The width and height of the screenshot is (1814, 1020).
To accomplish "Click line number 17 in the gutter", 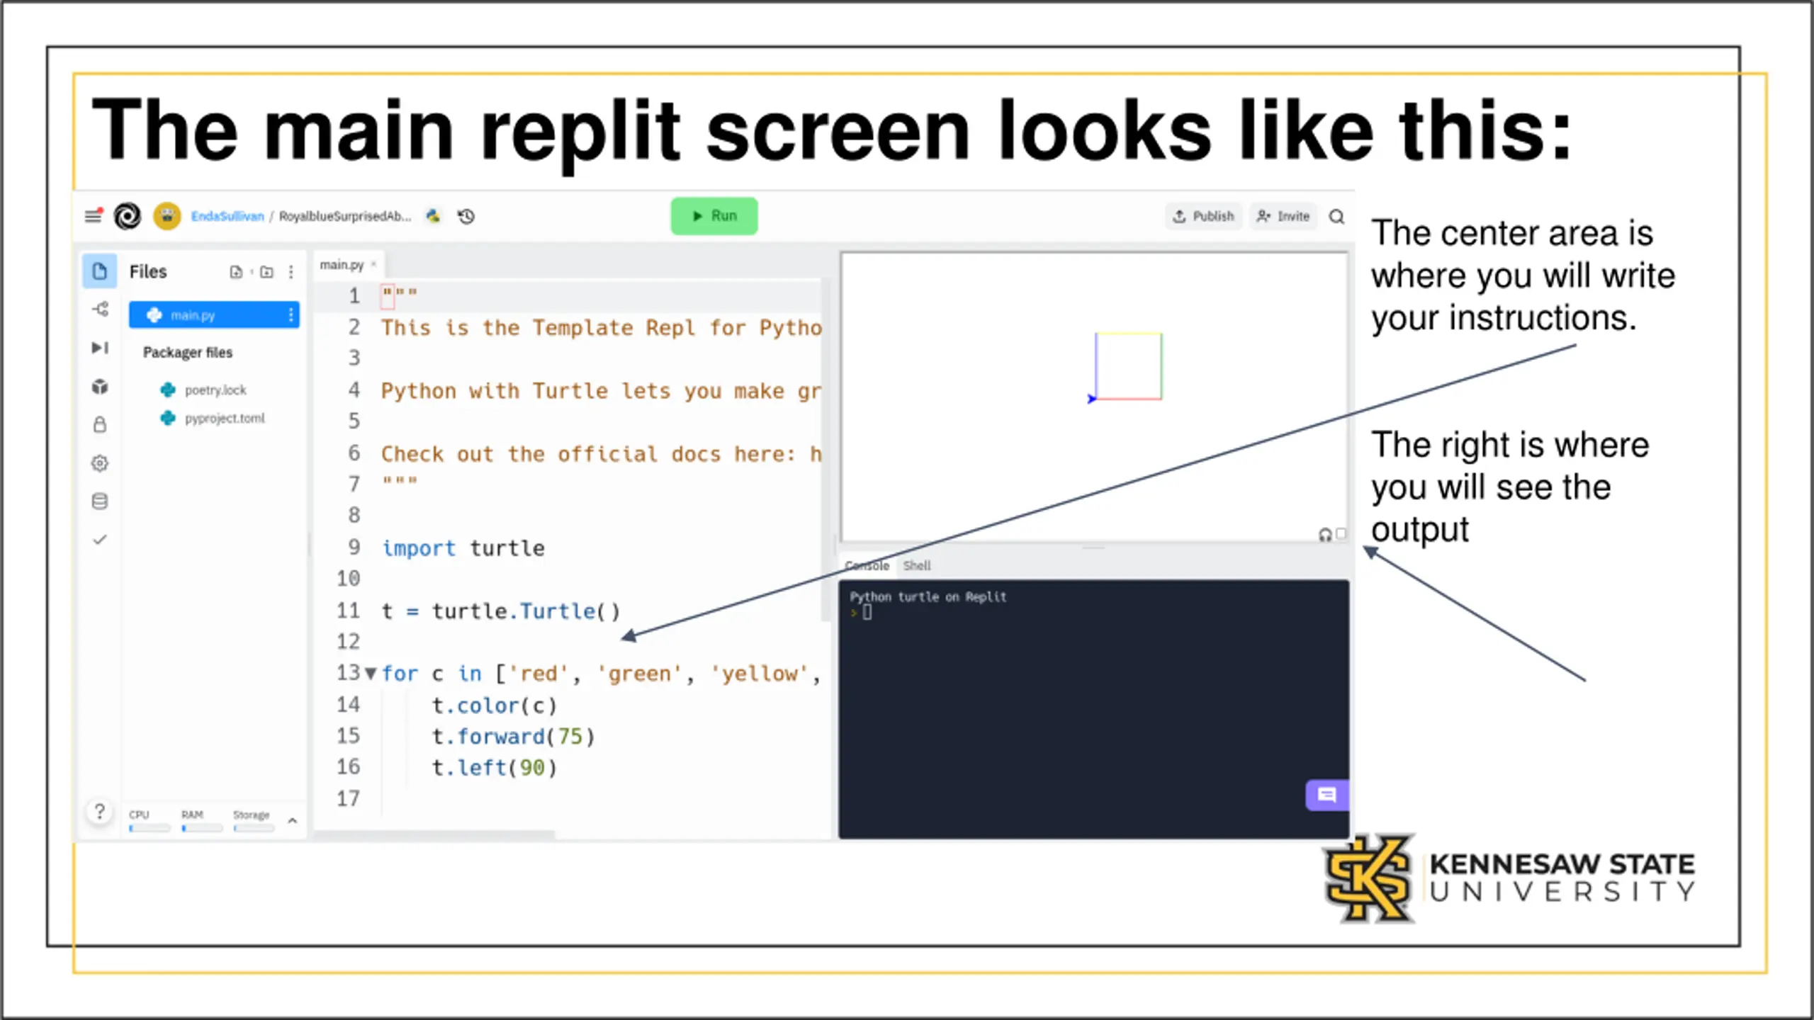I will click(x=348, y=799).
